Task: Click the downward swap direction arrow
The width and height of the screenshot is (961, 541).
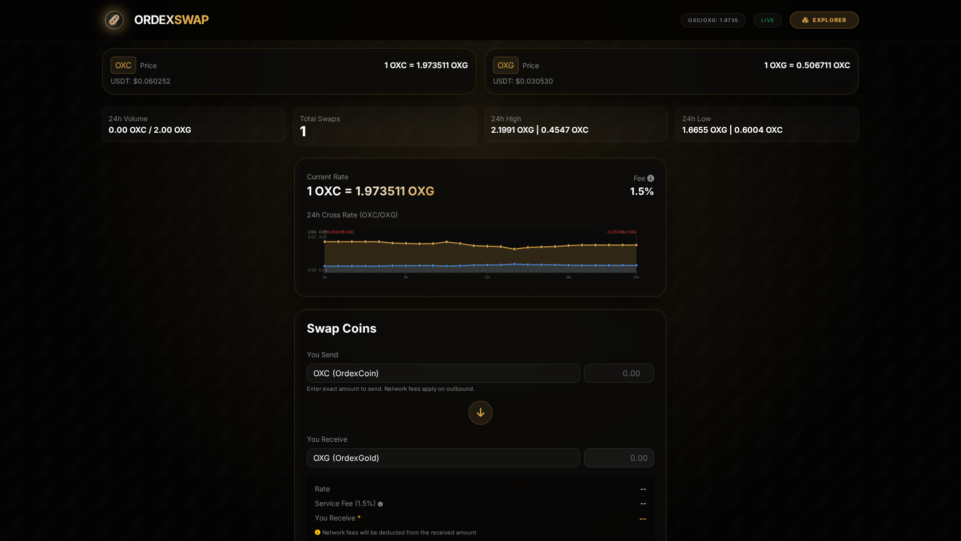Action: (480, 413)
